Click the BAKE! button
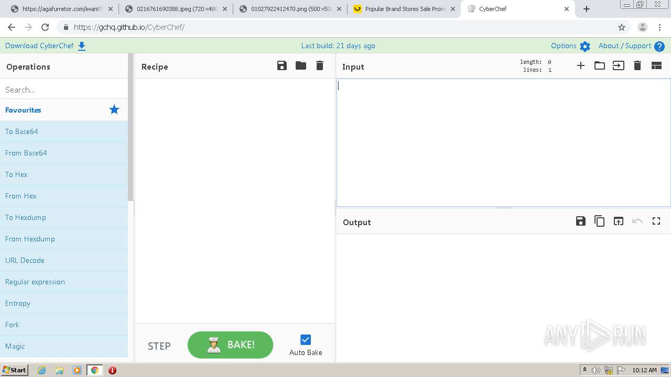Screen dimensions: 671x377 click(230, 345)
